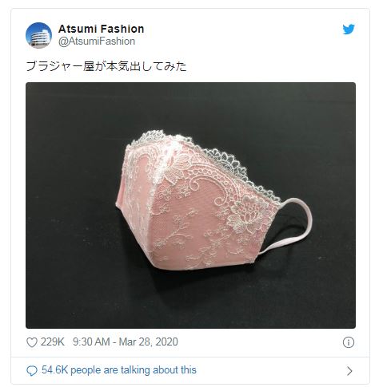This screenshot has width=383, height=387.
Task: Expand conversation with the right chevron arrow
Action: click(349, 371)
